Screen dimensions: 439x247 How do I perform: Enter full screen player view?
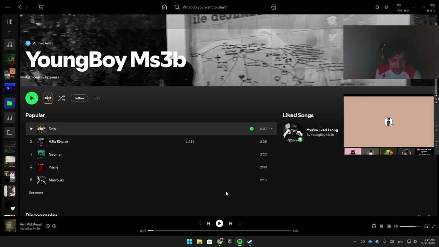coord(434,226)
